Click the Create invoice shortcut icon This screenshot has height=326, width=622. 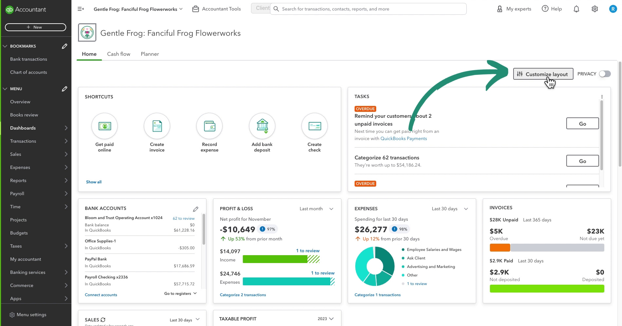(157, 126)
